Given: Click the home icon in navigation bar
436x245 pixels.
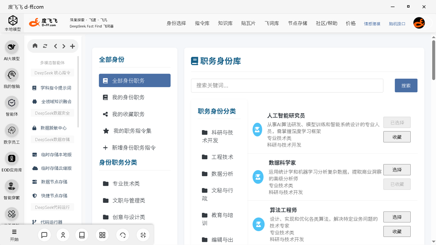Looking at the screenshot, I should (35, 46).
